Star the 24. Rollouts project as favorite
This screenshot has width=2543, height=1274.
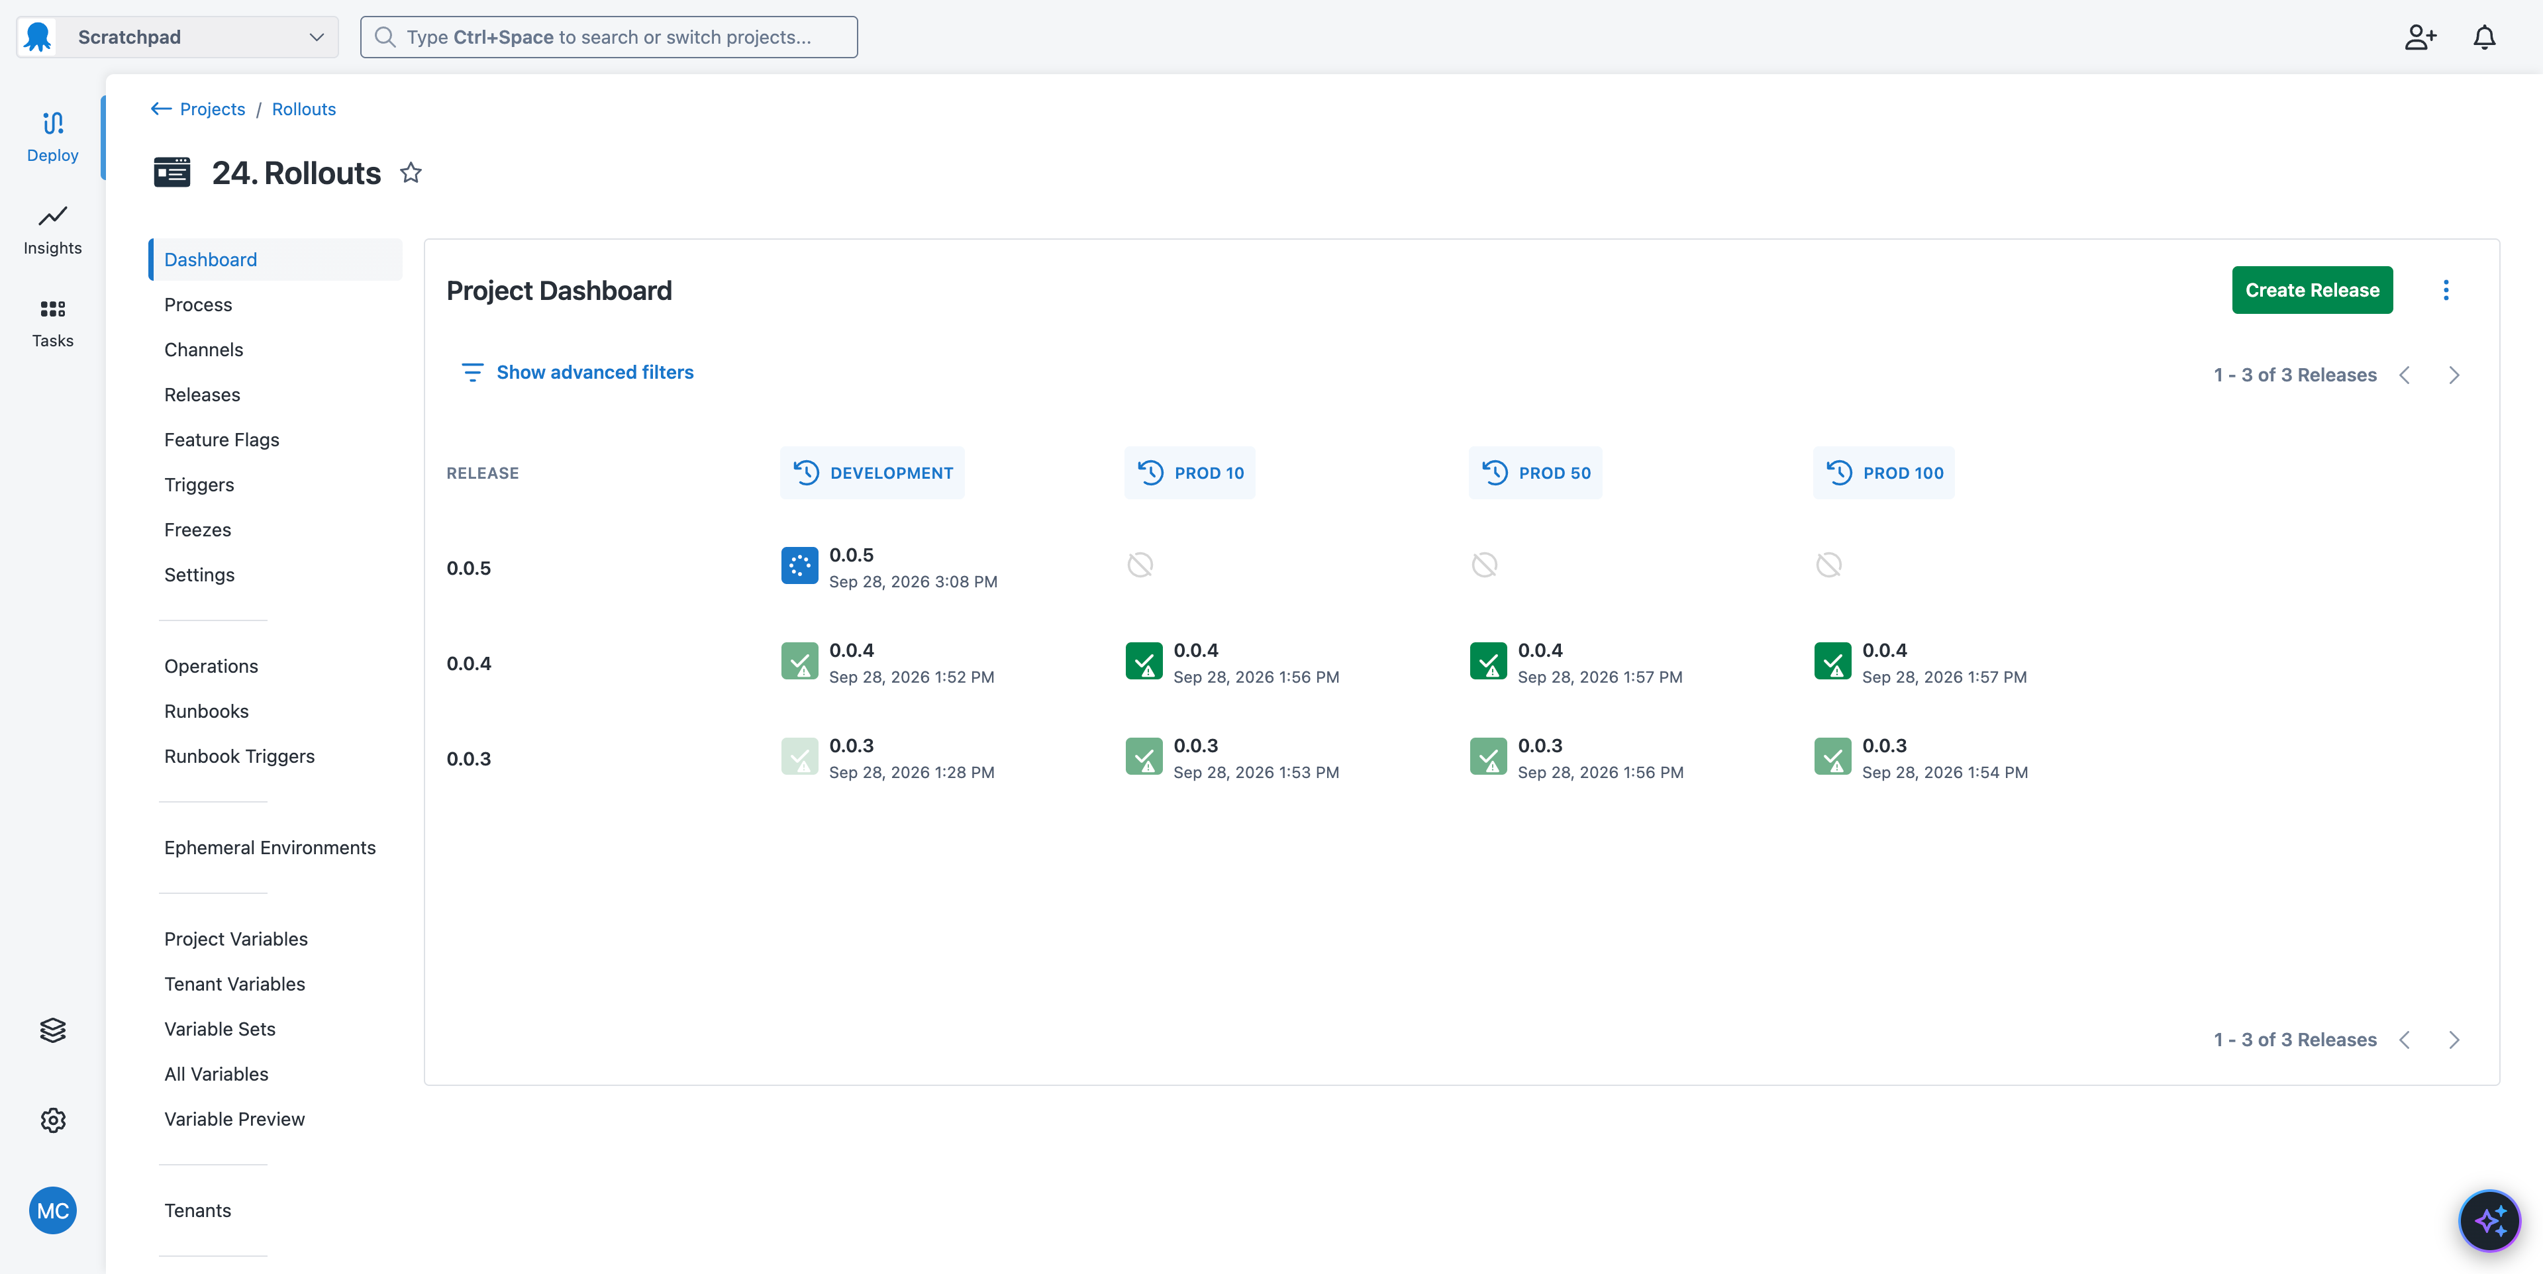pyautogui.click(x=411, y=173)
